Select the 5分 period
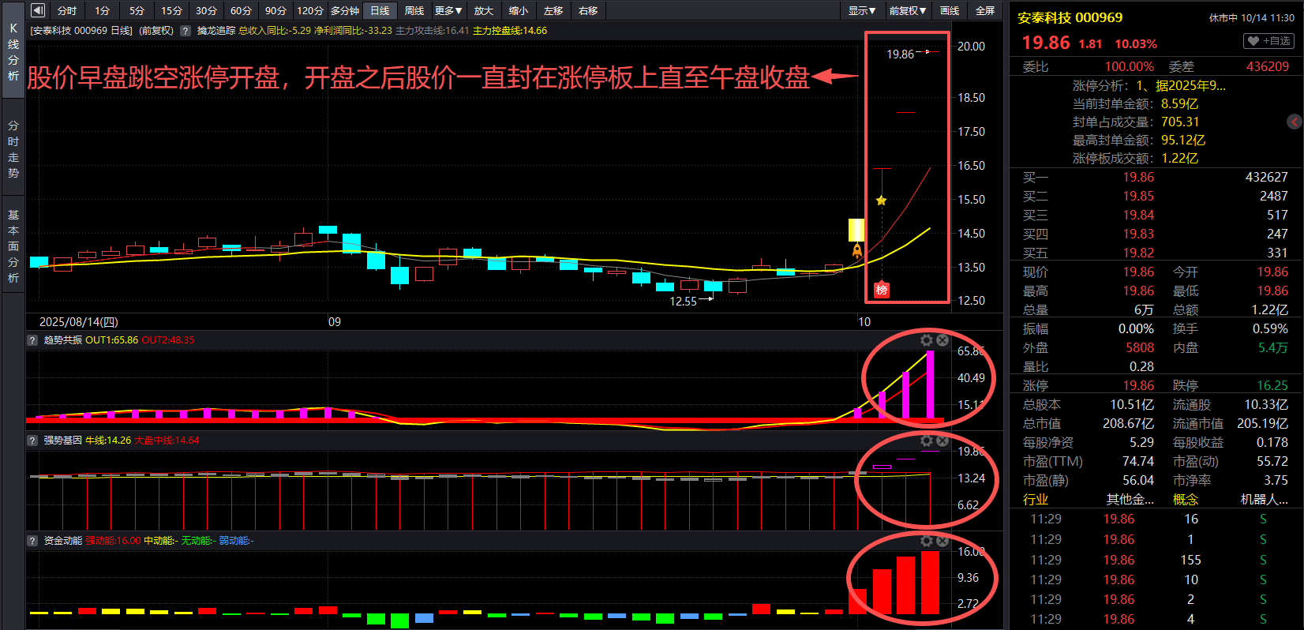 click(137, 10)
